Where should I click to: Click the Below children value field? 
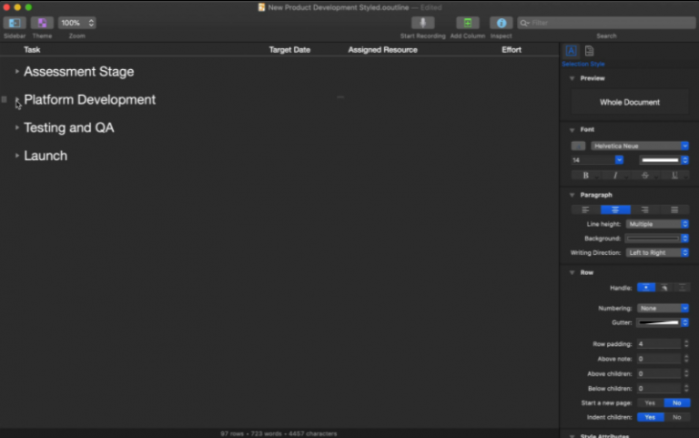tap(659, 389)
